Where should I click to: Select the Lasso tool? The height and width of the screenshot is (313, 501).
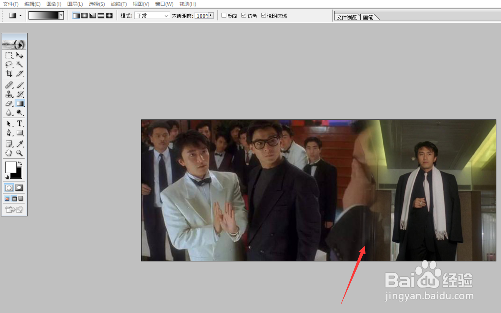coord(9,64)
